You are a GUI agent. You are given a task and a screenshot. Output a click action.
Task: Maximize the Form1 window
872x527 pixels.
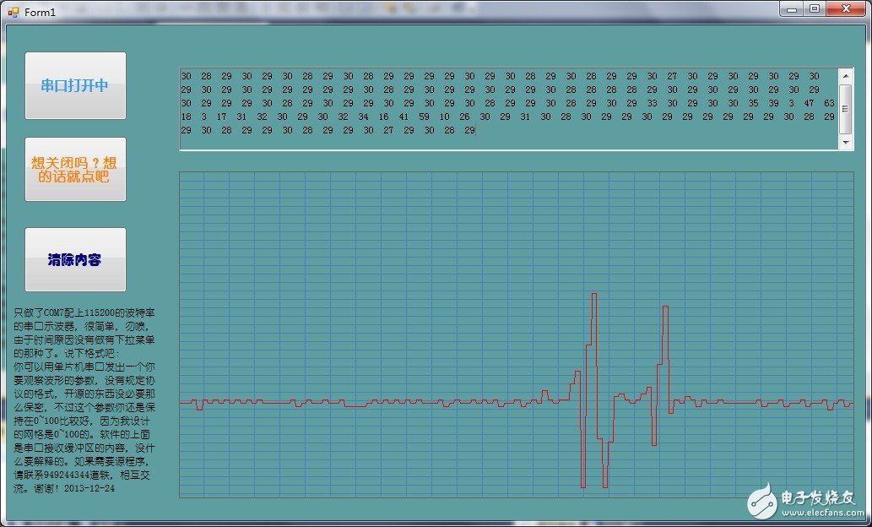tap(815, 9)
